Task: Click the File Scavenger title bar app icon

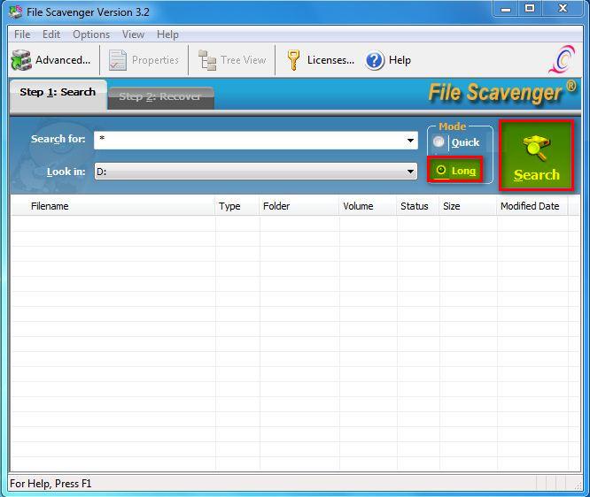Action: pyautogui.click(x=16, y=11)
